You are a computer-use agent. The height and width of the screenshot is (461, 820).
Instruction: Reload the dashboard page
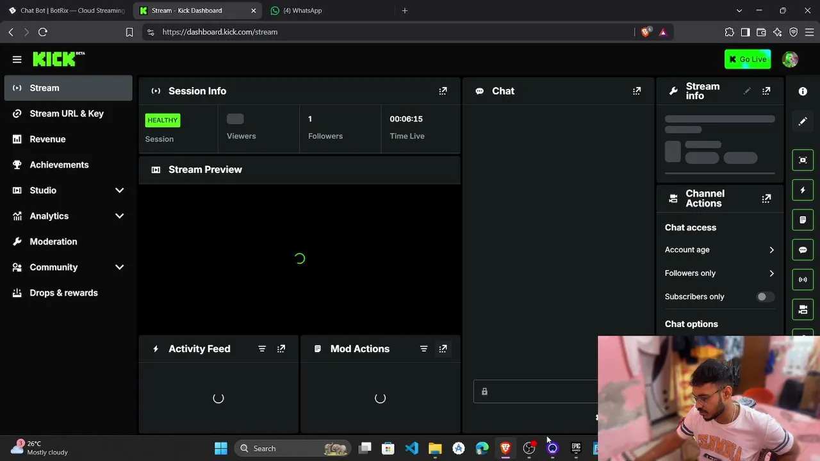43,32
